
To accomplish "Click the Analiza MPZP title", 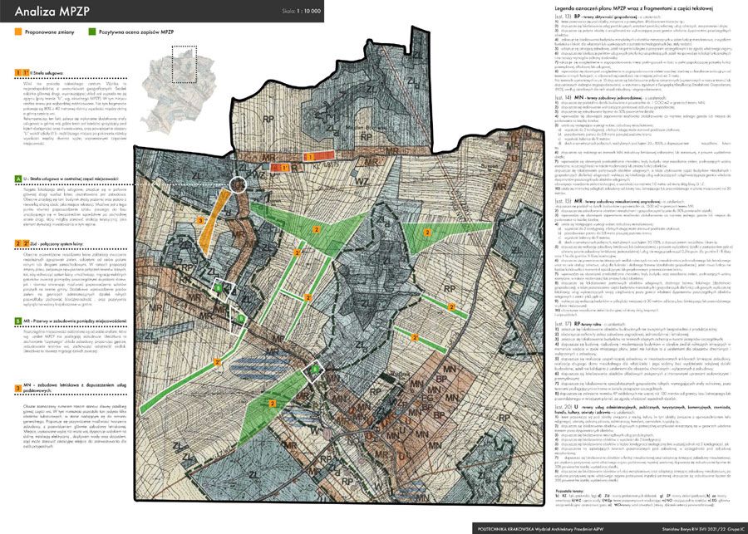I will tap(52, 13).
